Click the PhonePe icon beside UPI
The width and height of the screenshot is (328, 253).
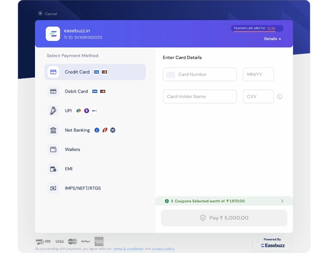pos(87,110)
